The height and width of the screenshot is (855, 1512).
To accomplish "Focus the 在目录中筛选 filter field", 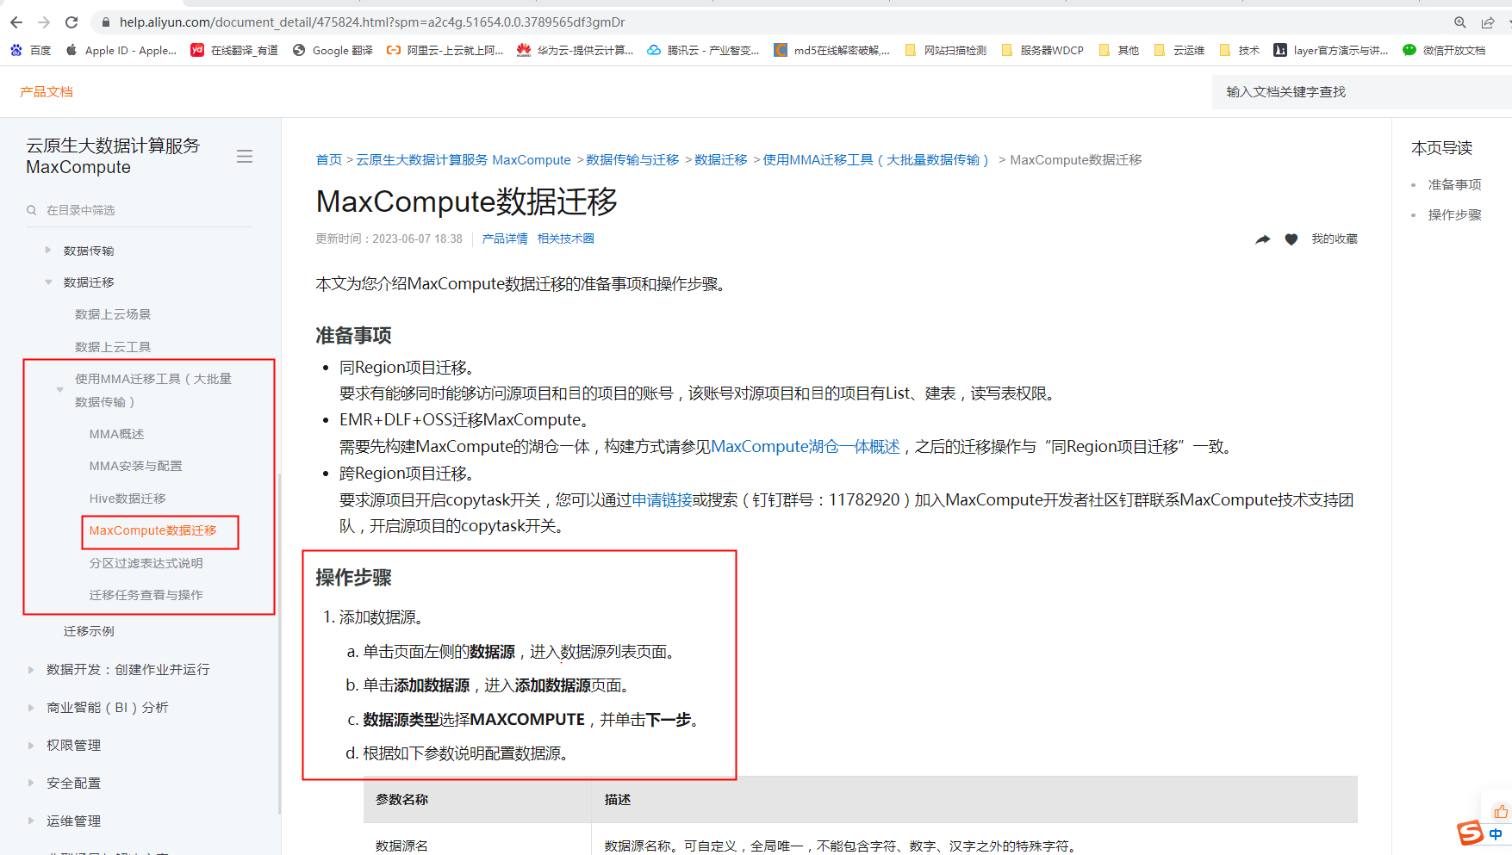I will click(x=139, y=210).
